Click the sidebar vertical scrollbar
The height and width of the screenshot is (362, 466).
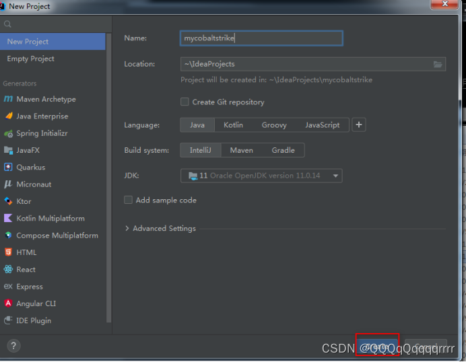pyautogui.click(x=108, y=178)
